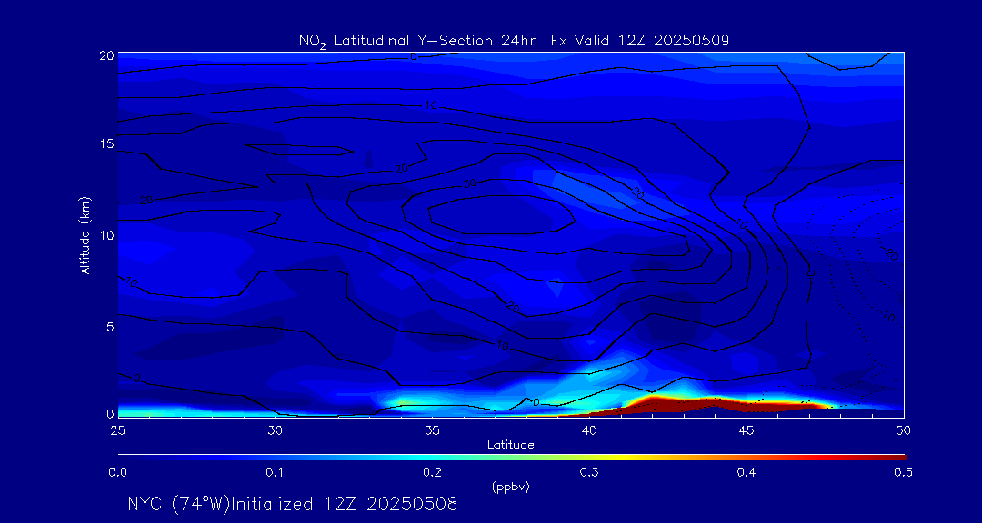Click color scale label "0.1"
Screen dimensions: 982x523
[275, 472]
